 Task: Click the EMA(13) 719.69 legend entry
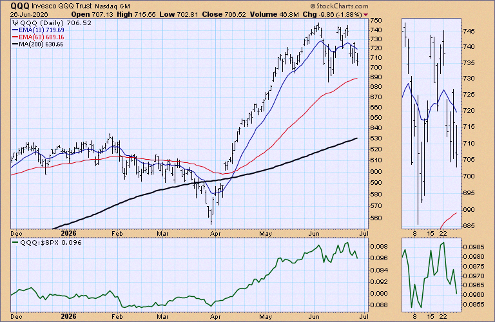click(x=41, y=30)
